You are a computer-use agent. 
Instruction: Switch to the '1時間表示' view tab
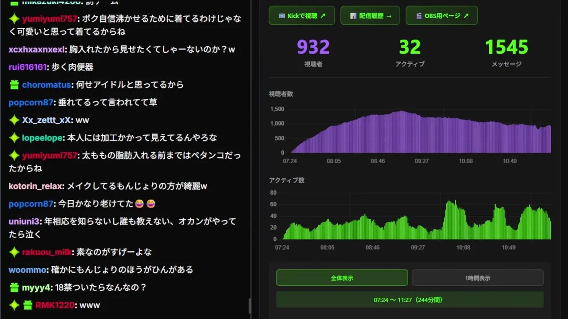point(477,278)
